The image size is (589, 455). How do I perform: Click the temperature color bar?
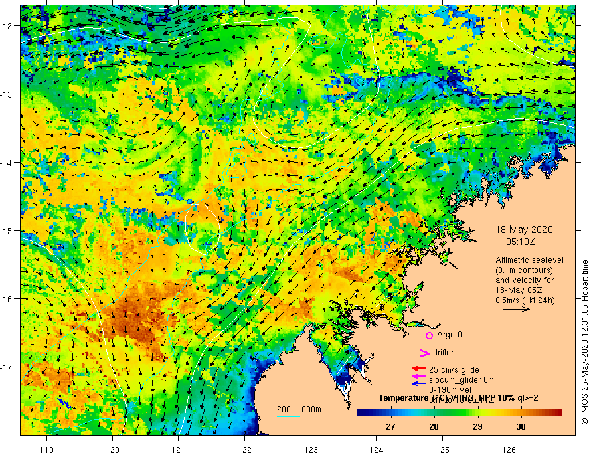[x=459, y=413]
